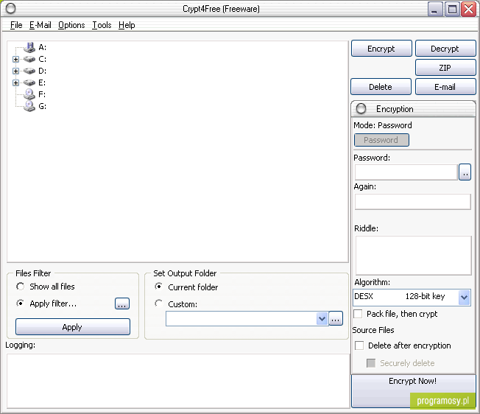Select the Apply filter radio button
Screen dimensions: 480x414
20,304
